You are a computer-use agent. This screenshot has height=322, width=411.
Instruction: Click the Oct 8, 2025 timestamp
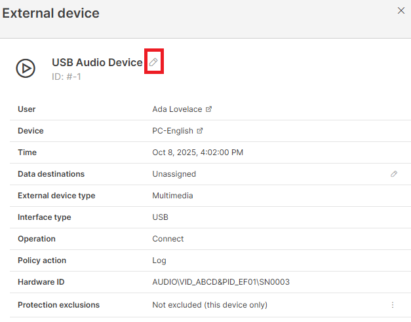(197, 152)
